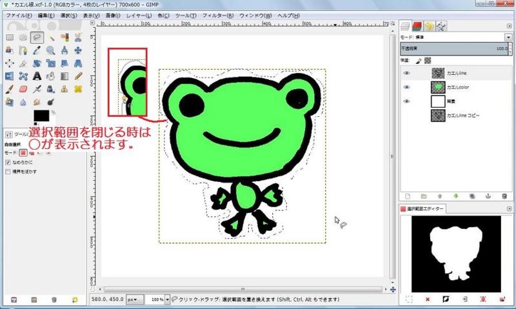This screenshot has height=309, width=516.
Task: Raise the layer with the up arrow
Action: click(x=440, y=197)
